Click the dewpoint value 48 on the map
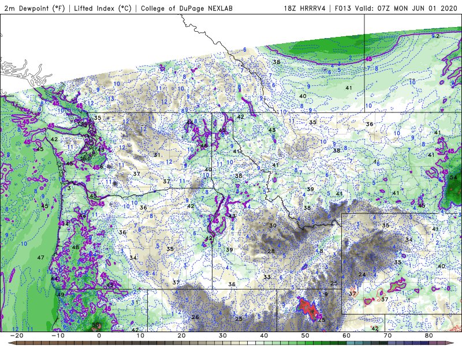The image size is (462, 346). point(76,247)
